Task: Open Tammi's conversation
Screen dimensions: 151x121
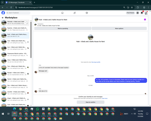Action: (x=15, y=80)
